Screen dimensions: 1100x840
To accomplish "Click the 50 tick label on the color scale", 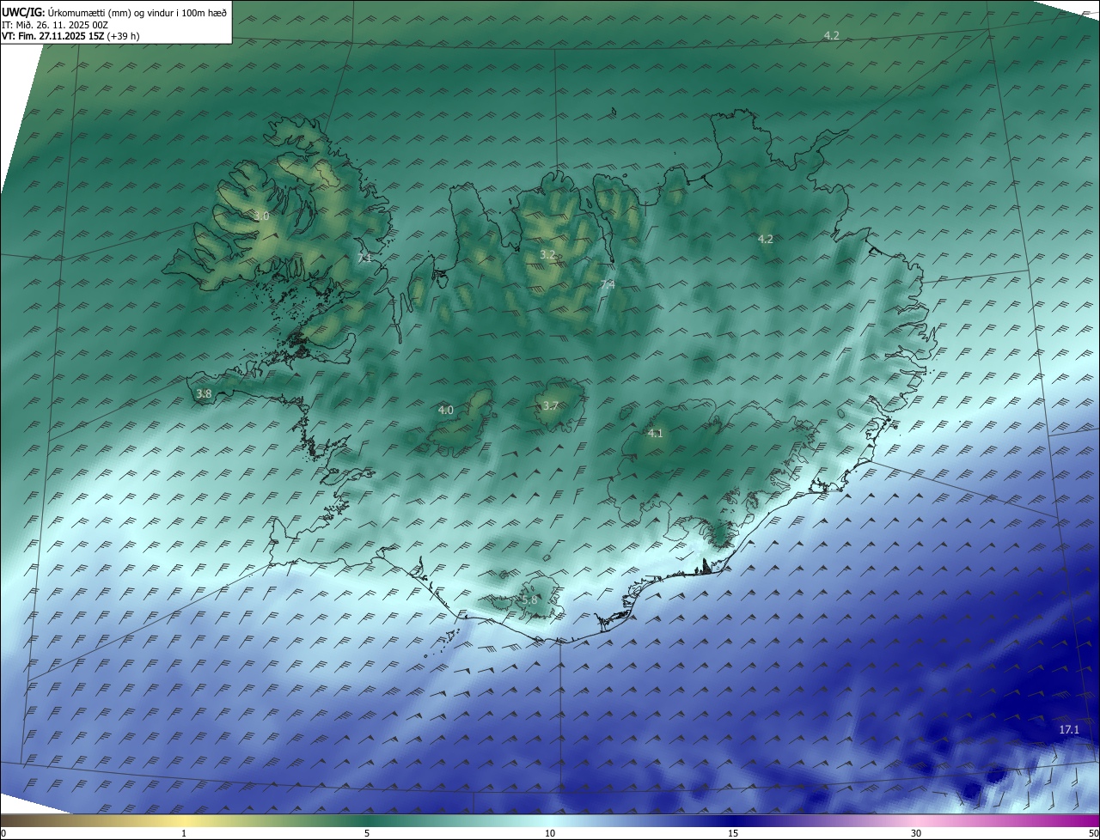I will coord(1093,833).
